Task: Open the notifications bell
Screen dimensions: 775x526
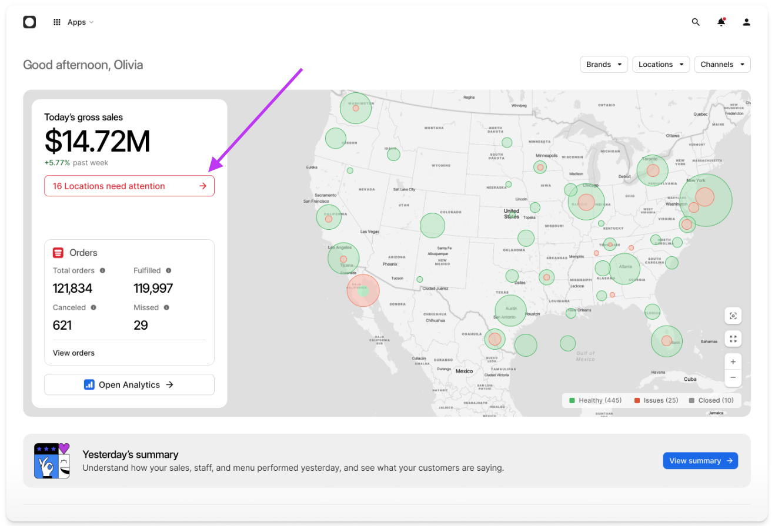Action: click(721, 22)
